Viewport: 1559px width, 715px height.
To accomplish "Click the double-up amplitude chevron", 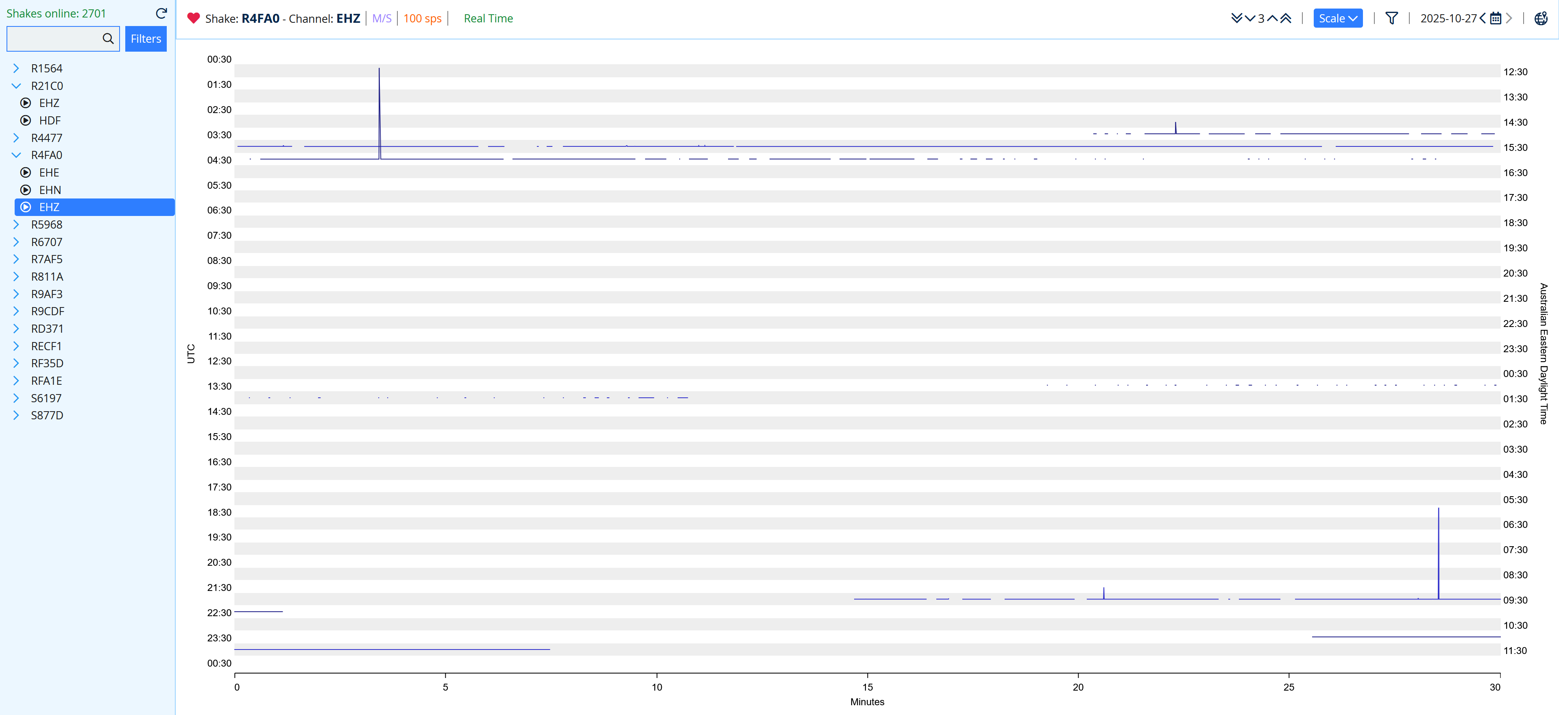I will click(x=1286, y=18).
